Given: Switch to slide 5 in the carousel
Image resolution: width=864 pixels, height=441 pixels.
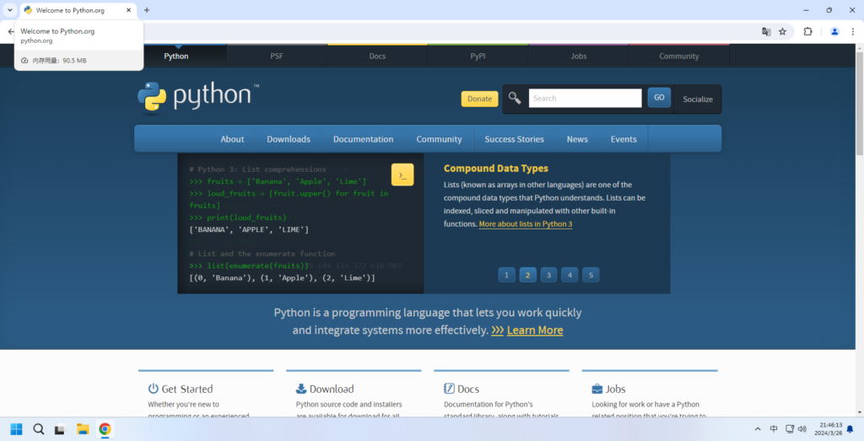Looking at the screenshot, I should (591, 275).
